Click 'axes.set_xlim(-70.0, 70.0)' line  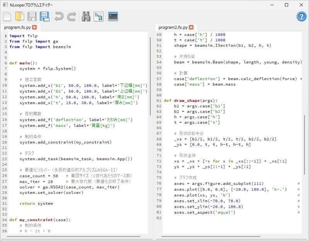[x=207, y=201]
